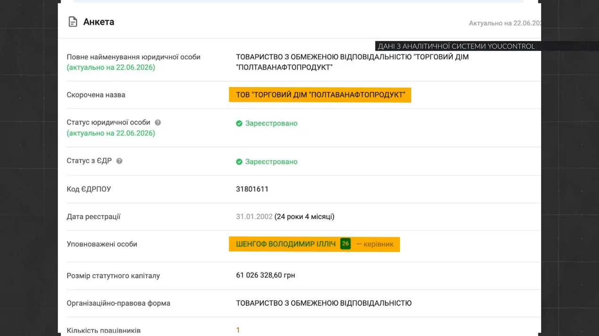Click the керівник role label
This screenshot has width=599, height=336.
point(378,244)
